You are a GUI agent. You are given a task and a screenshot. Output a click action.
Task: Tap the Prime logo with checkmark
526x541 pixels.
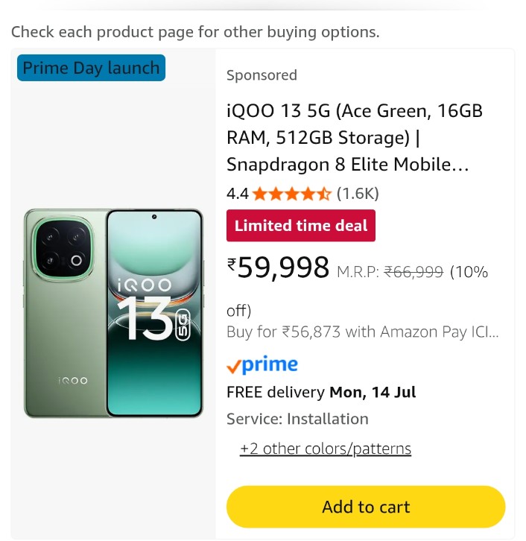point(262,364)
